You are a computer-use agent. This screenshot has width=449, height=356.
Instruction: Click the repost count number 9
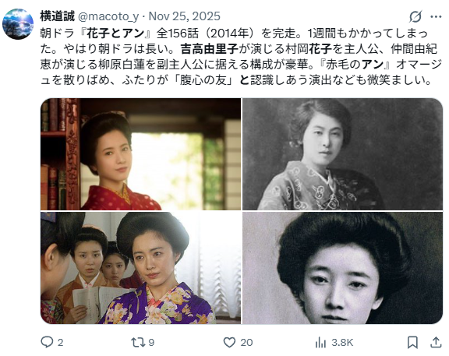click(x=151, y=342)
